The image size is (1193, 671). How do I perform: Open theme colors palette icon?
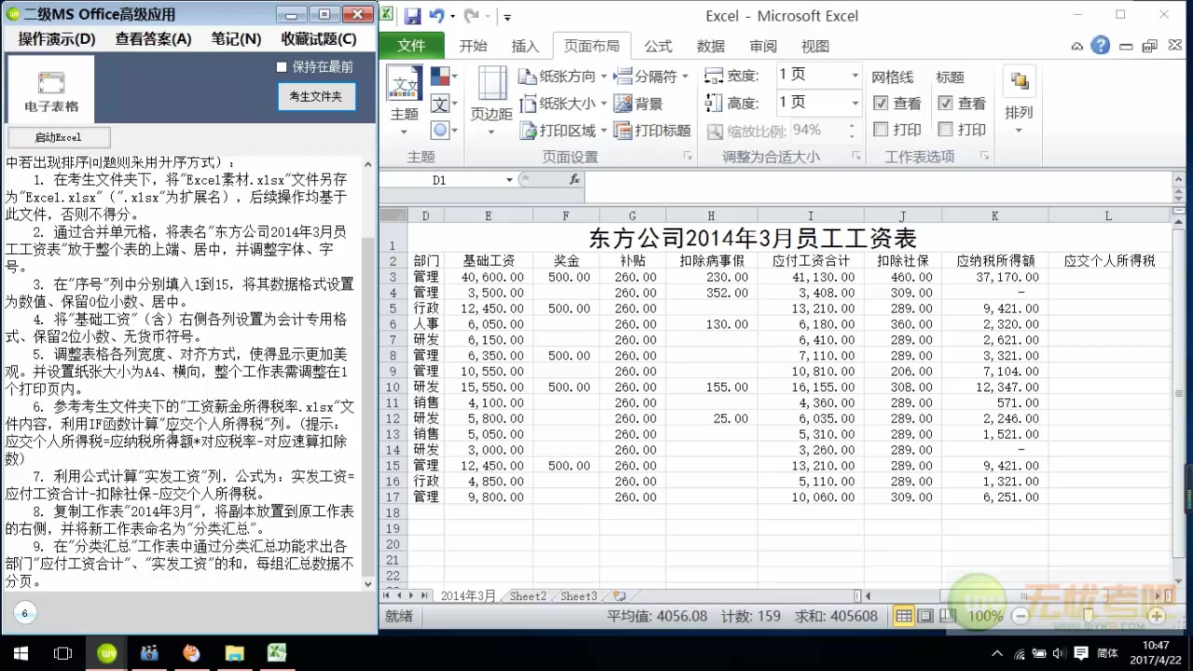point(441,76)
